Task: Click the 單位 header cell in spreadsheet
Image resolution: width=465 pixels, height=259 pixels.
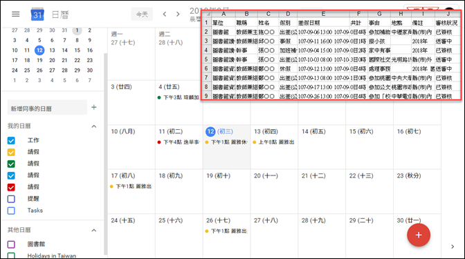Action: coord(224,23)
